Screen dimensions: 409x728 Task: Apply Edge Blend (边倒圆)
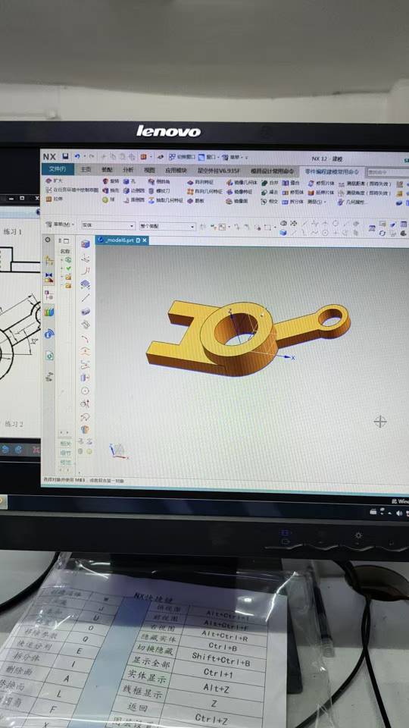(x=134, y=190)
